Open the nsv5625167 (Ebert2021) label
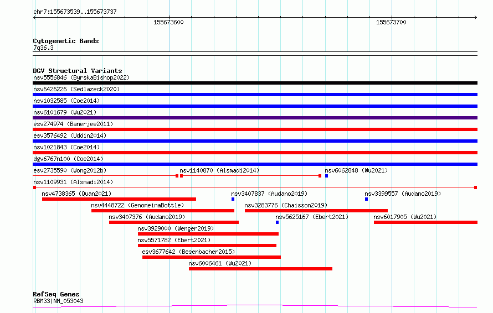493x313 pixels. coord(312,217)
